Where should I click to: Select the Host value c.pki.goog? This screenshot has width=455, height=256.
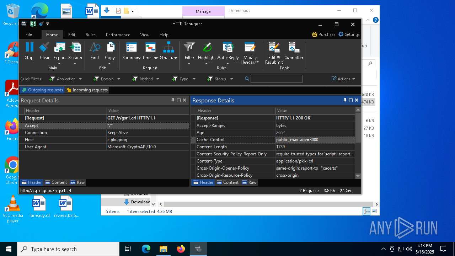pyautogui.click(x=117, y=140)
